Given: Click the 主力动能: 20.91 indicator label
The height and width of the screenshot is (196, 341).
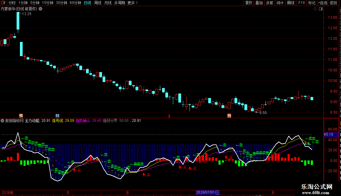Looking at the screenshot, I should pos(38,121).
